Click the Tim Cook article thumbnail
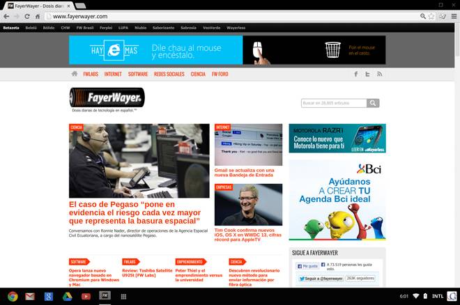The width and height of the screenshot is (460, 305). (249, 205)
